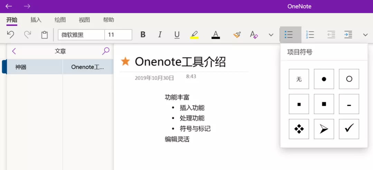Screen dimensions: 373x170
Task: Click the search magnifier icon
Action: [x=106, y=51]
